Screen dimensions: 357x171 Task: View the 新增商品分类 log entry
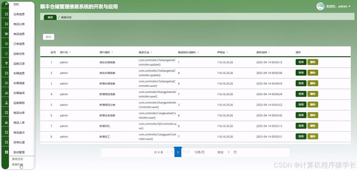pyautogui.click(x=301, y=104)
